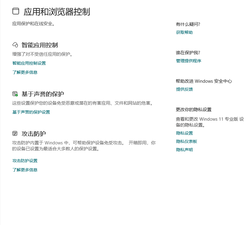This screenshot has height=225, width=249.
Task: Open 智能应用控制设置
Action: tap(28, 63)
